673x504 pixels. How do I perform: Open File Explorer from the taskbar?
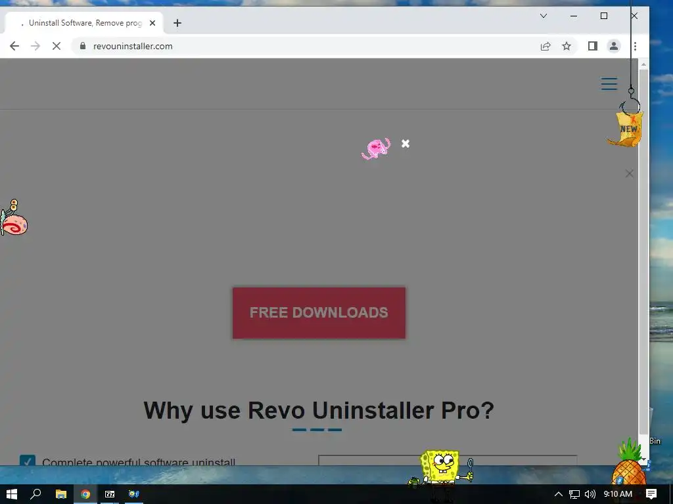pyautogui.click(x=61, y=494)
